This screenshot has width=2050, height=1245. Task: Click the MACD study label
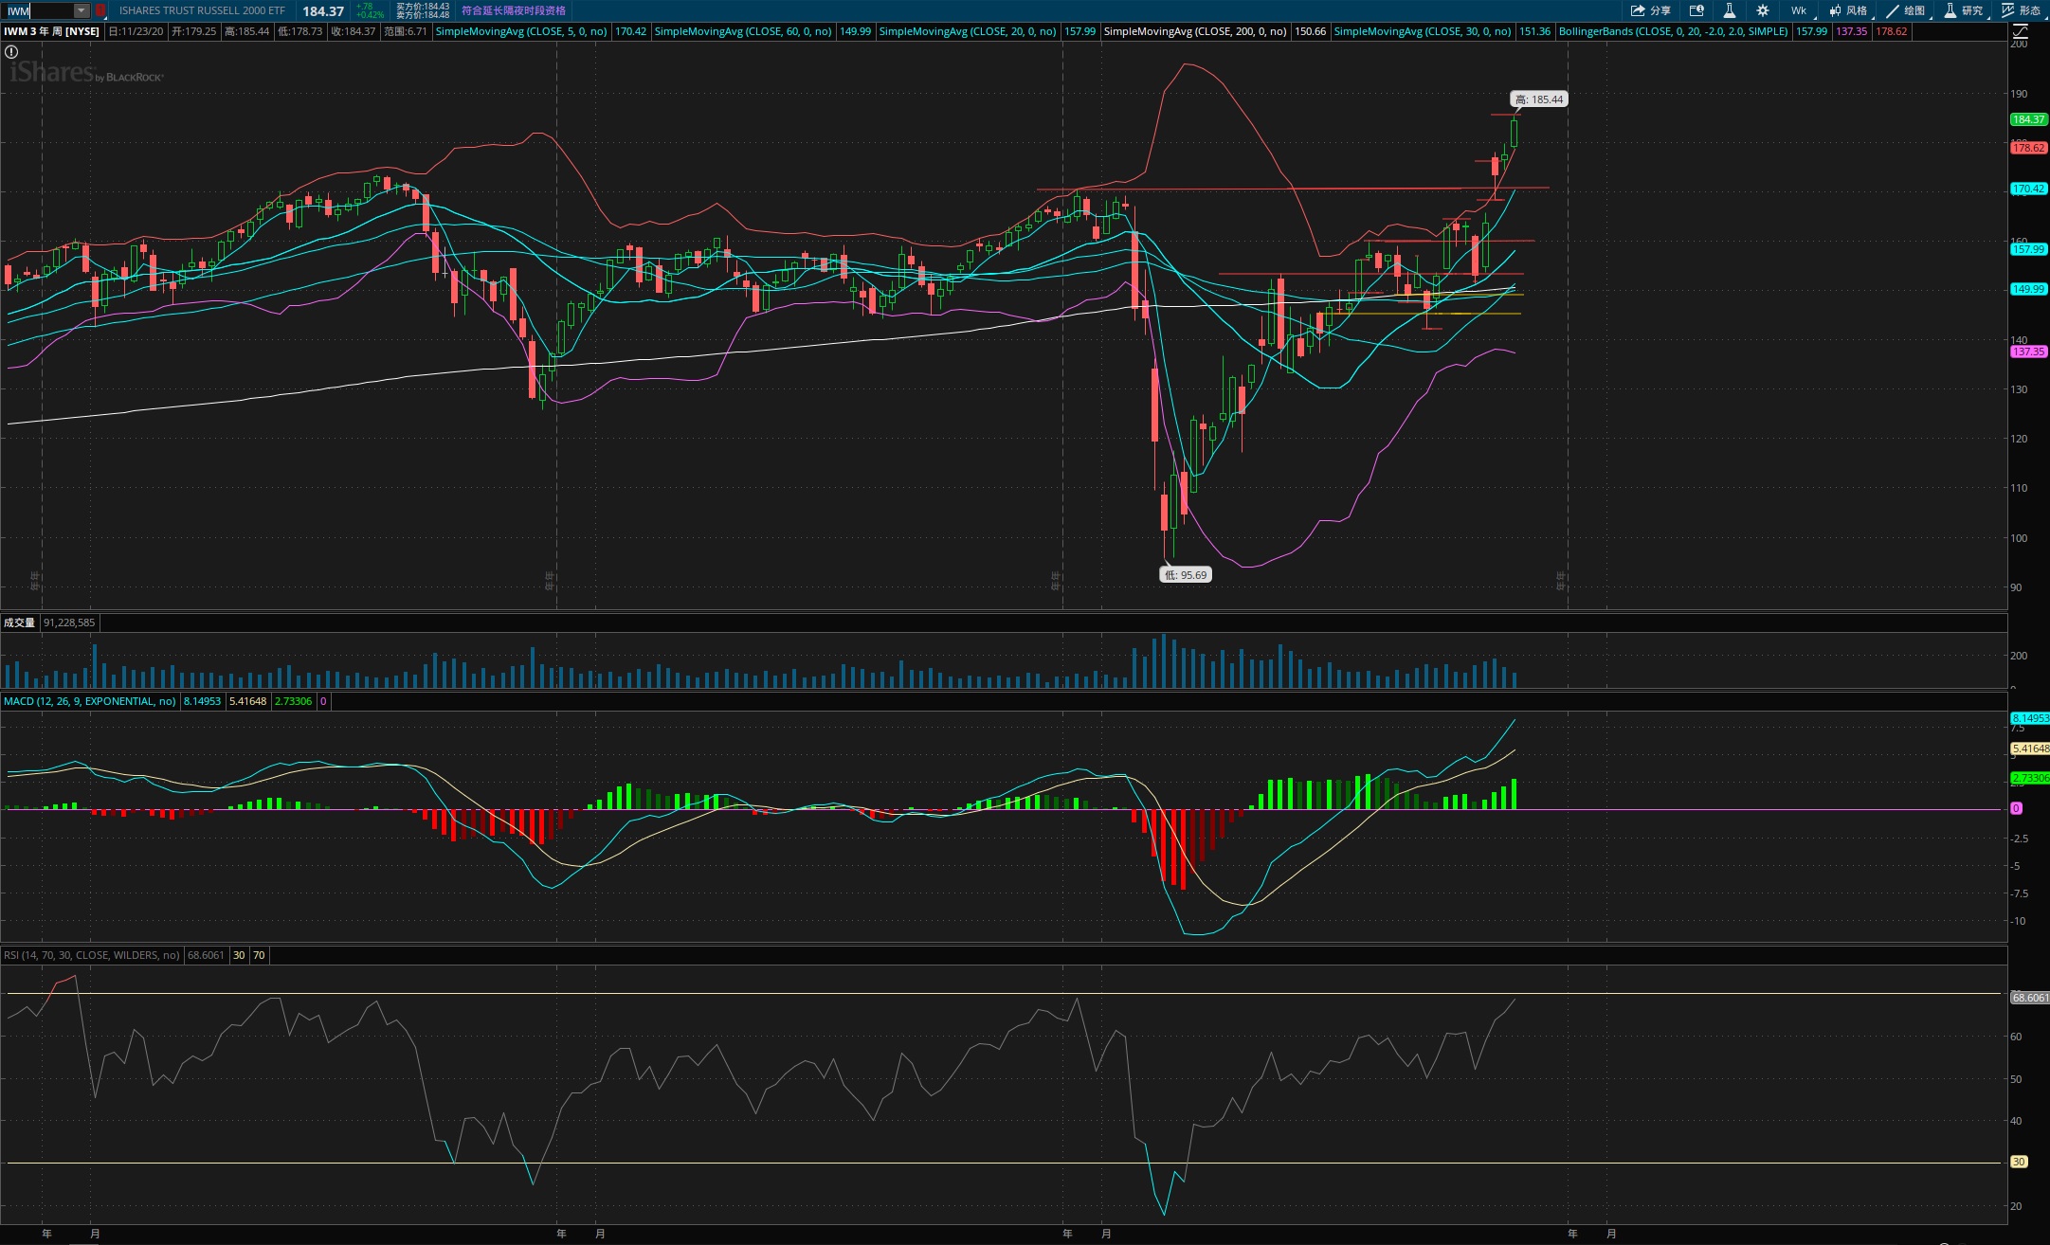[x=89, y=701]
